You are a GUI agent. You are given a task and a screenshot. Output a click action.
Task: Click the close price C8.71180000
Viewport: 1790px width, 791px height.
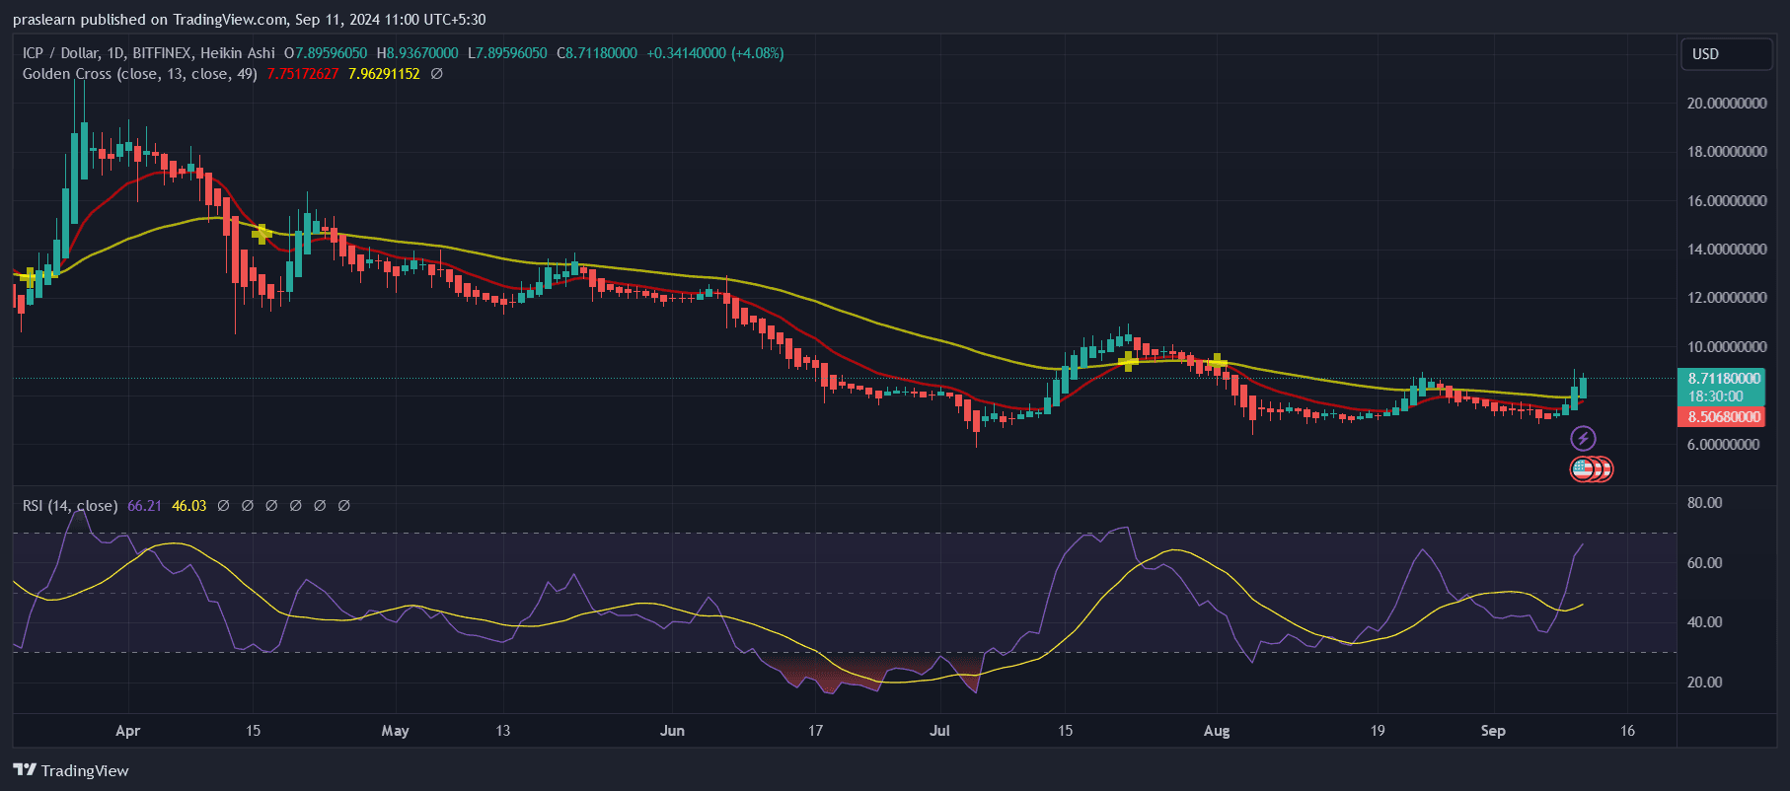(x=597, y=53)
